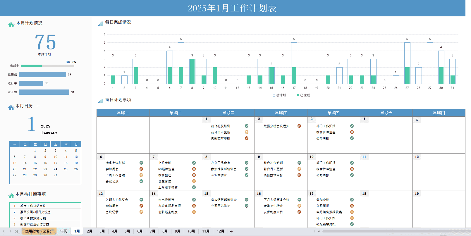Select date 31 in the mini calendar
The width and height of the screenshot is (471, 236).
56,175
